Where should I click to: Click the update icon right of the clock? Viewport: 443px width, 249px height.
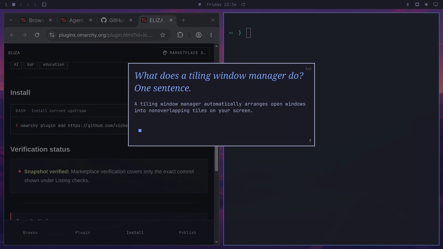pyautogui.click(x=243, y=4)
